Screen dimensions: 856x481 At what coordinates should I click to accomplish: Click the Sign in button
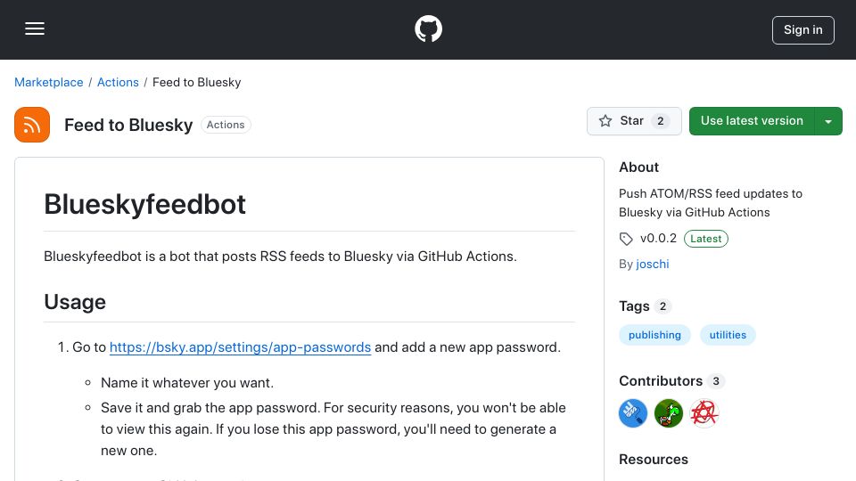(x=803, y=30)
